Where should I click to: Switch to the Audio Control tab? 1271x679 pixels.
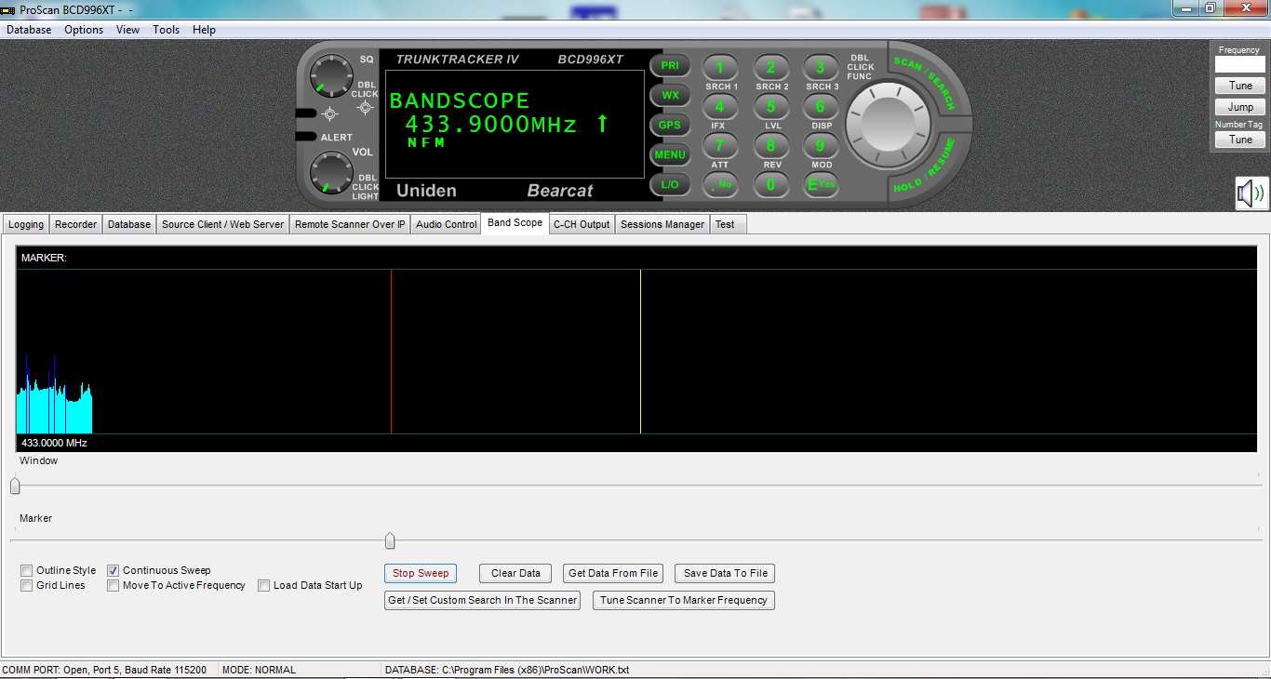(x=447, y=224)
